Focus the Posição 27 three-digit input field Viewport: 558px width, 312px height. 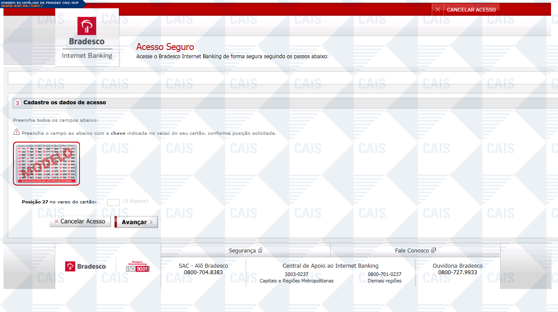click(x=113, y=202)
